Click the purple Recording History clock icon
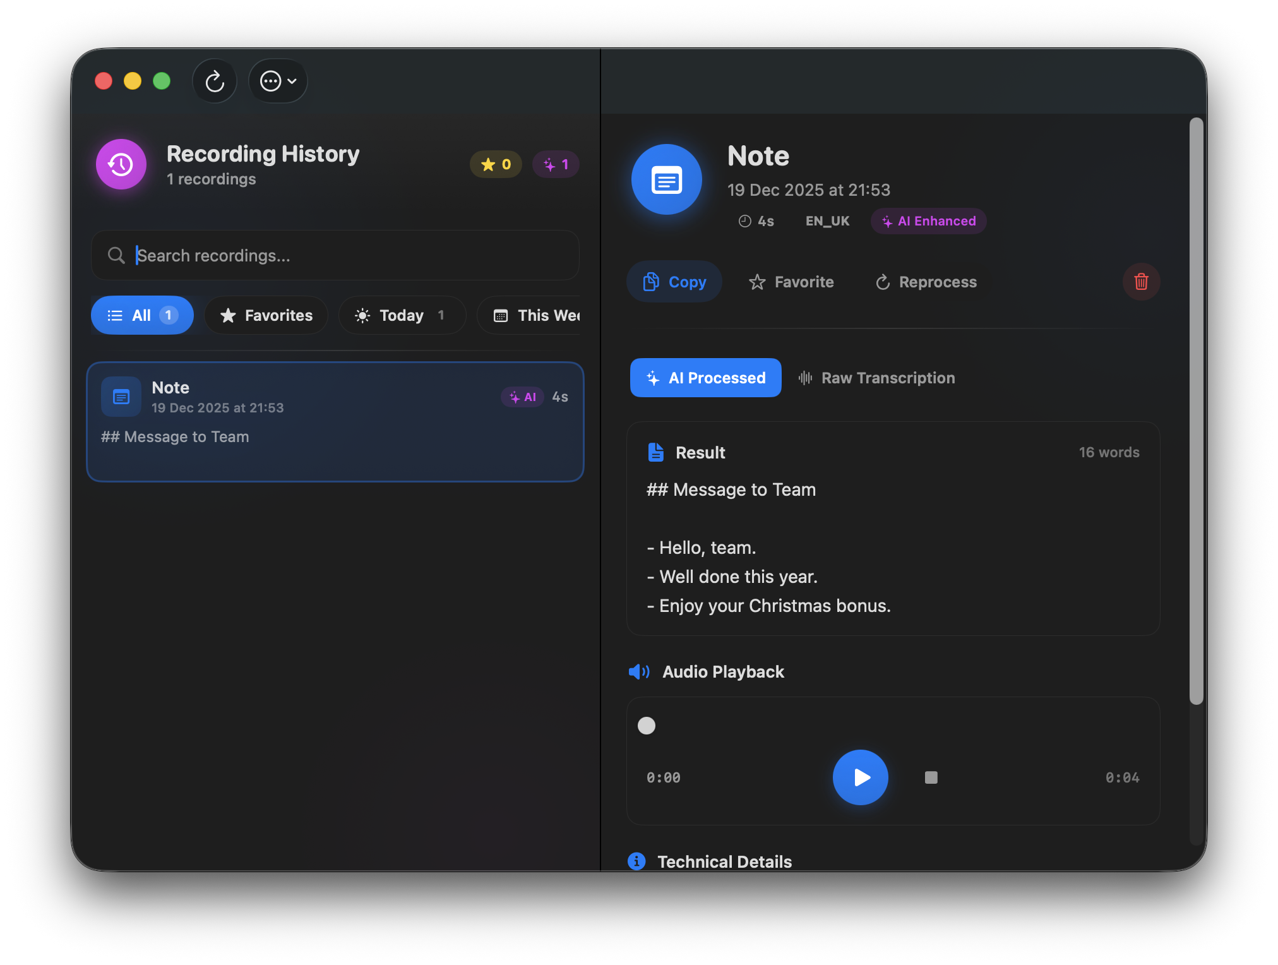 coord(121,164)
